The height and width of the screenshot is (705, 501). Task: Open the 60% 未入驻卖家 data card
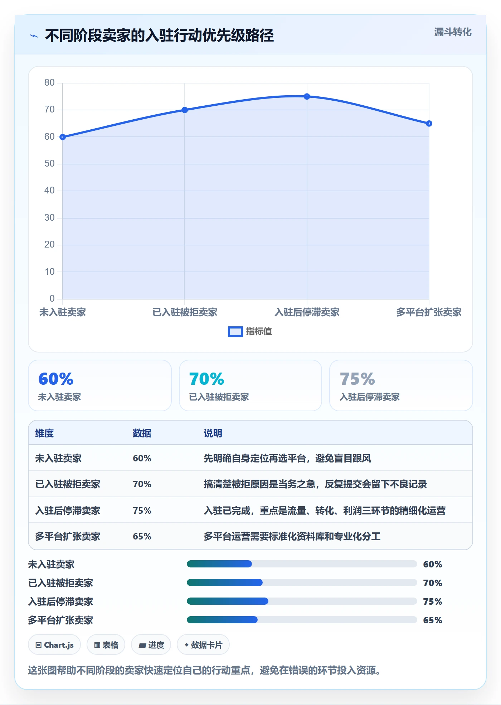pos(100,385)
